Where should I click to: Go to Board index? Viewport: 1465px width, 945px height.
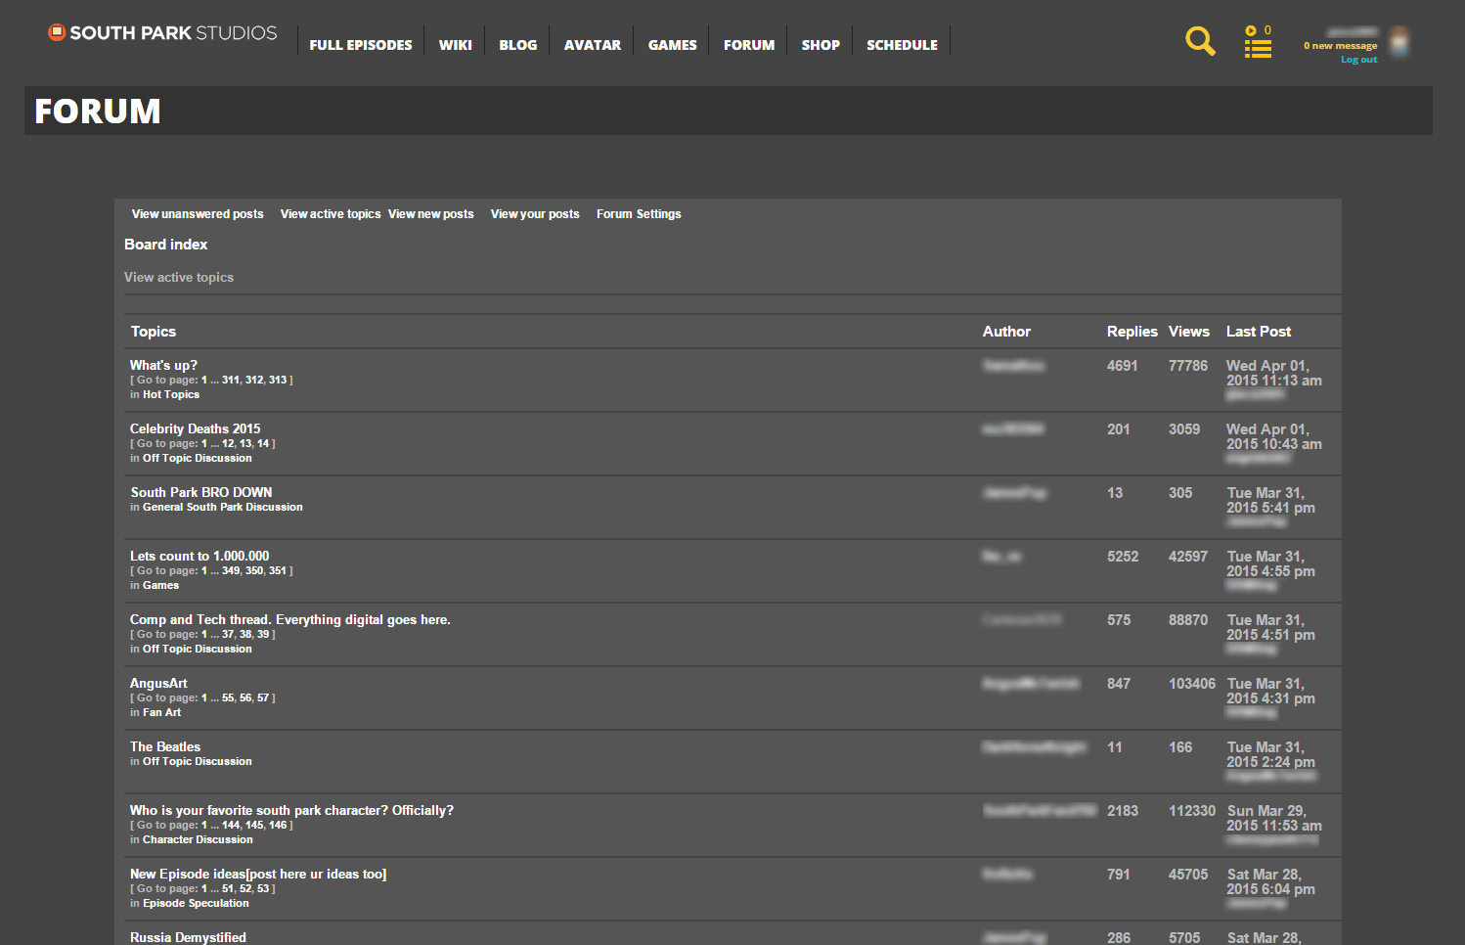click(x=166, y=245)
